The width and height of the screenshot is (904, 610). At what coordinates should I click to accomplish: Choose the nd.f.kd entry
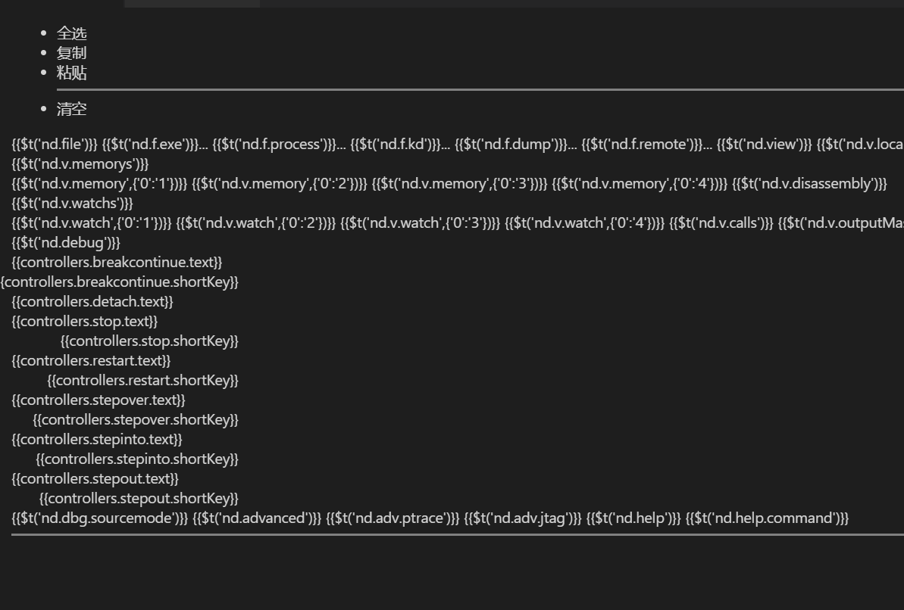click(x=400, y=144)
